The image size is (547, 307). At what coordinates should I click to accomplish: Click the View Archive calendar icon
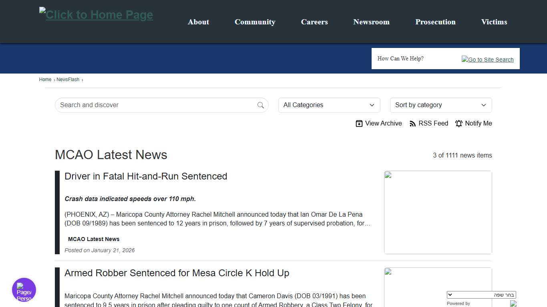pyautogui.click(x=359, y=124)
